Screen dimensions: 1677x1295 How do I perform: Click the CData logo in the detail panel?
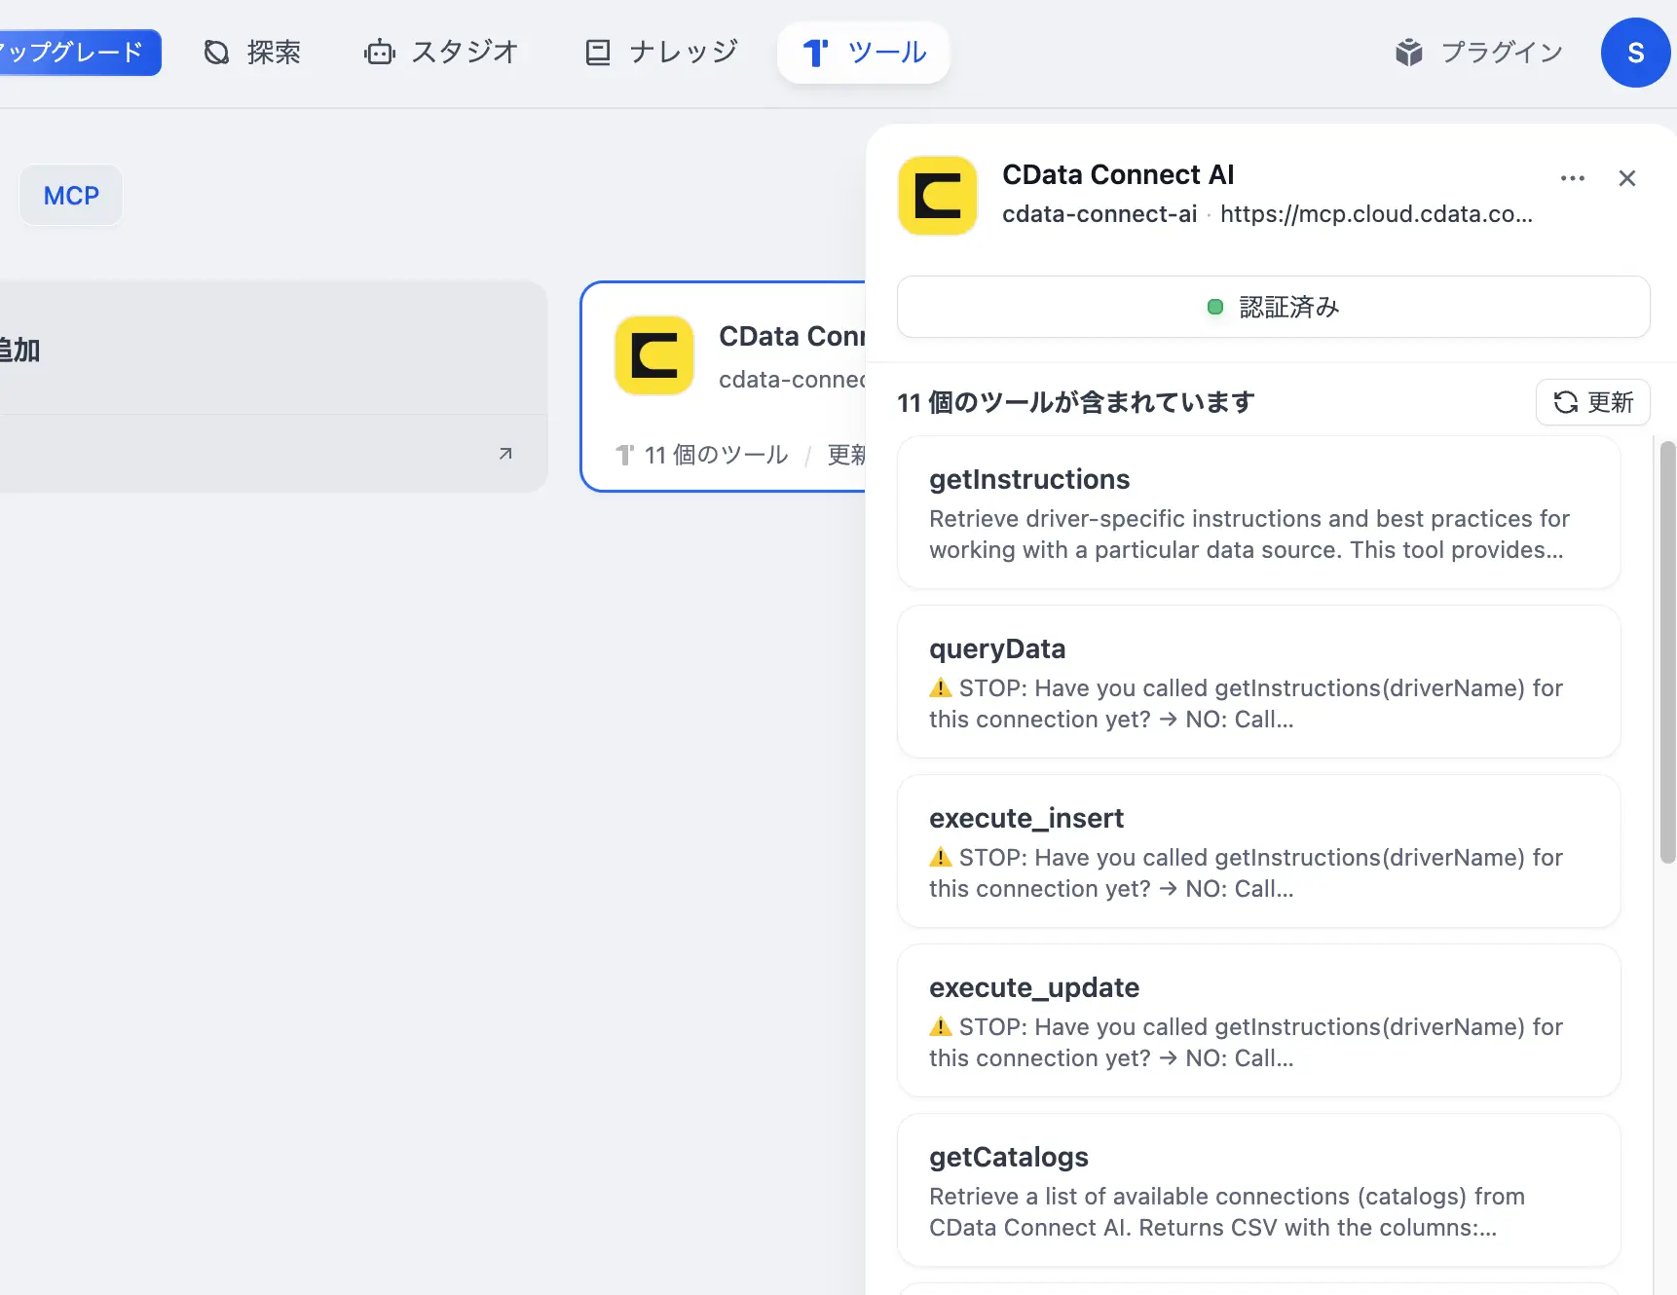coord(937,196)
